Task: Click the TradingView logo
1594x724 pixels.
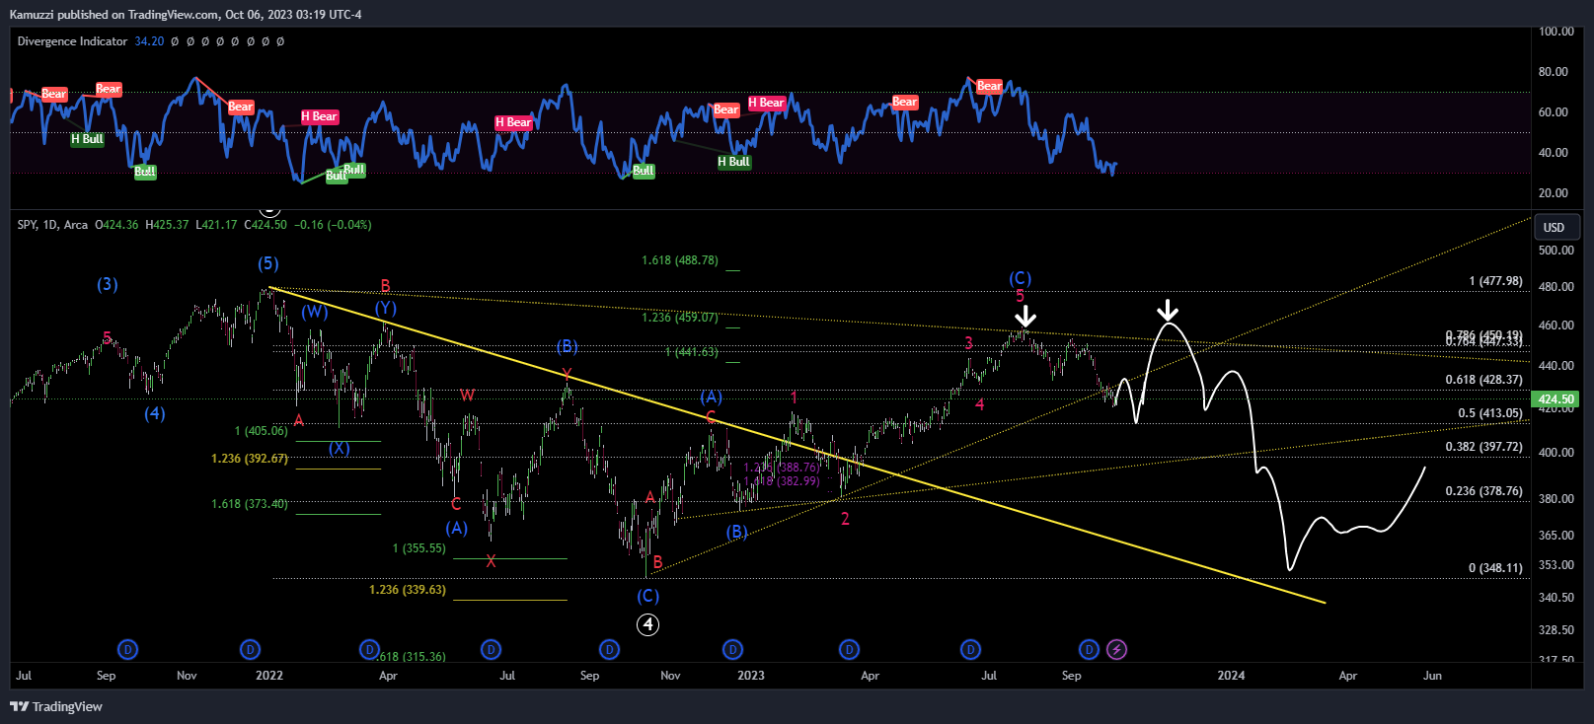Action: pyautogui.click(x=56, y=706)
